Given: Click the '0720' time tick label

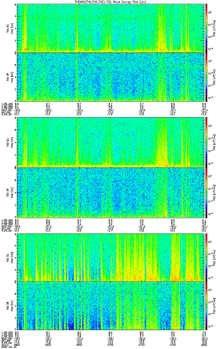Looking at the screenshot, I should (x=142, y=345).
